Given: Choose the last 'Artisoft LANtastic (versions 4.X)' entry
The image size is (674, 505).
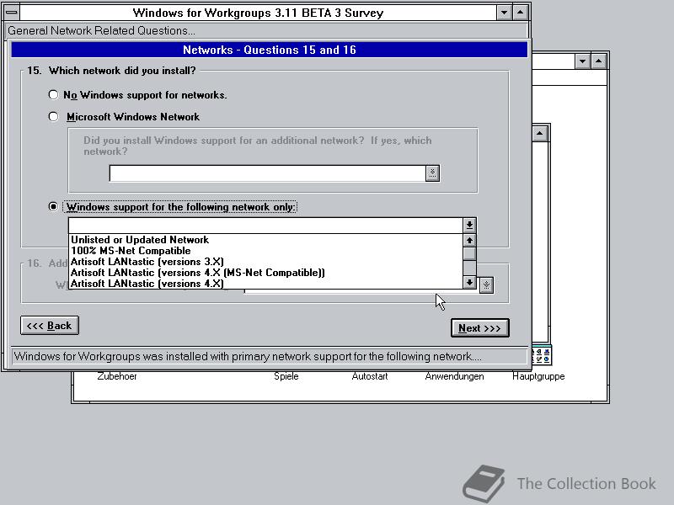Looking at the screenshot, I should 265,284.
